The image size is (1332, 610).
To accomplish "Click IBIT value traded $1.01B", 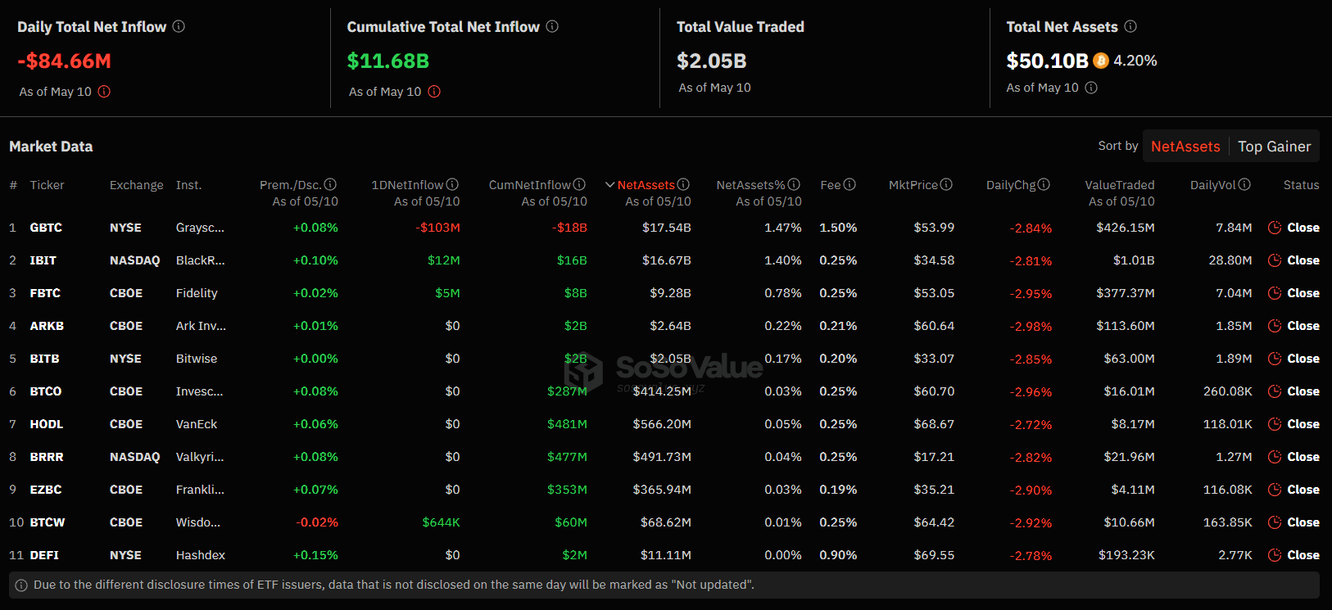I will 1134,260.
